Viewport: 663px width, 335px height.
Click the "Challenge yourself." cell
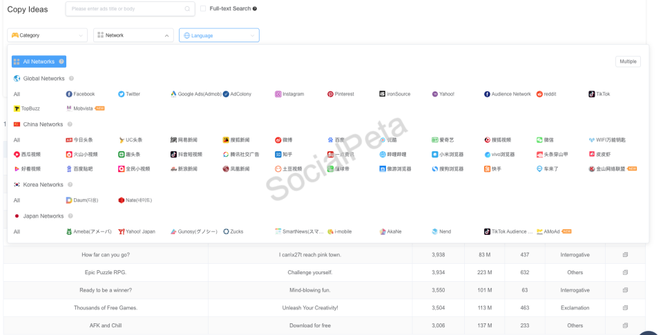click(x=310, y=272)
